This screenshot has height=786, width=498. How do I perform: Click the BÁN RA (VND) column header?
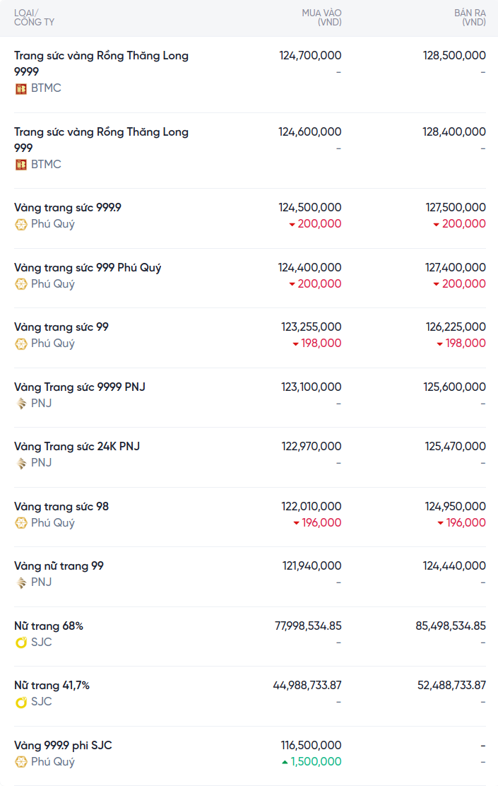[470, 18]
